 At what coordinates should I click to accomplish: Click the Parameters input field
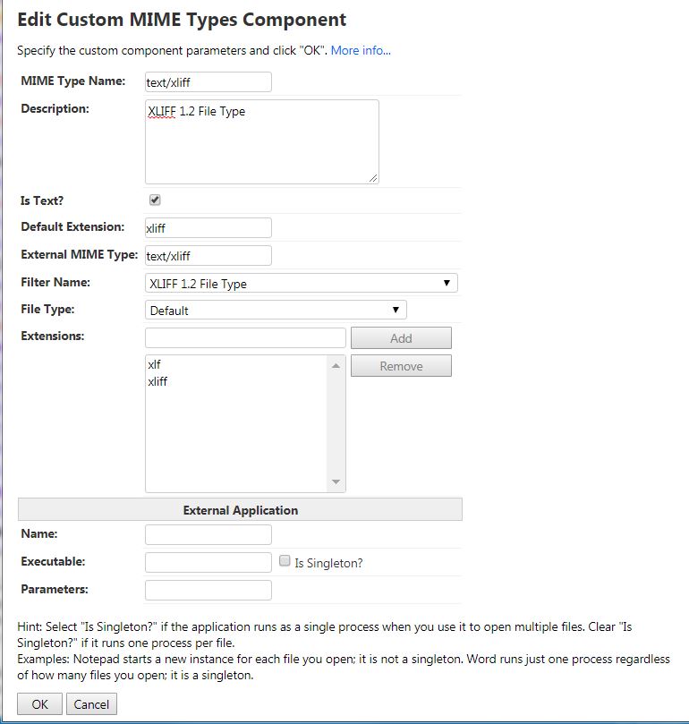[x=208, y=590]
